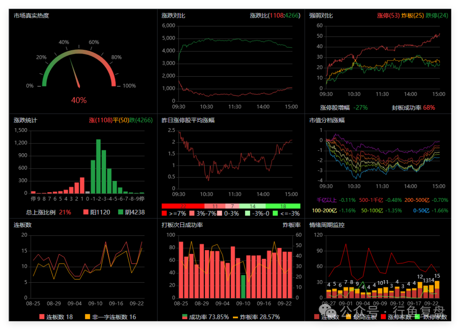Select the 市场真实热度 panel title
The image size is (460, 330).
click(x=32, y=16)
